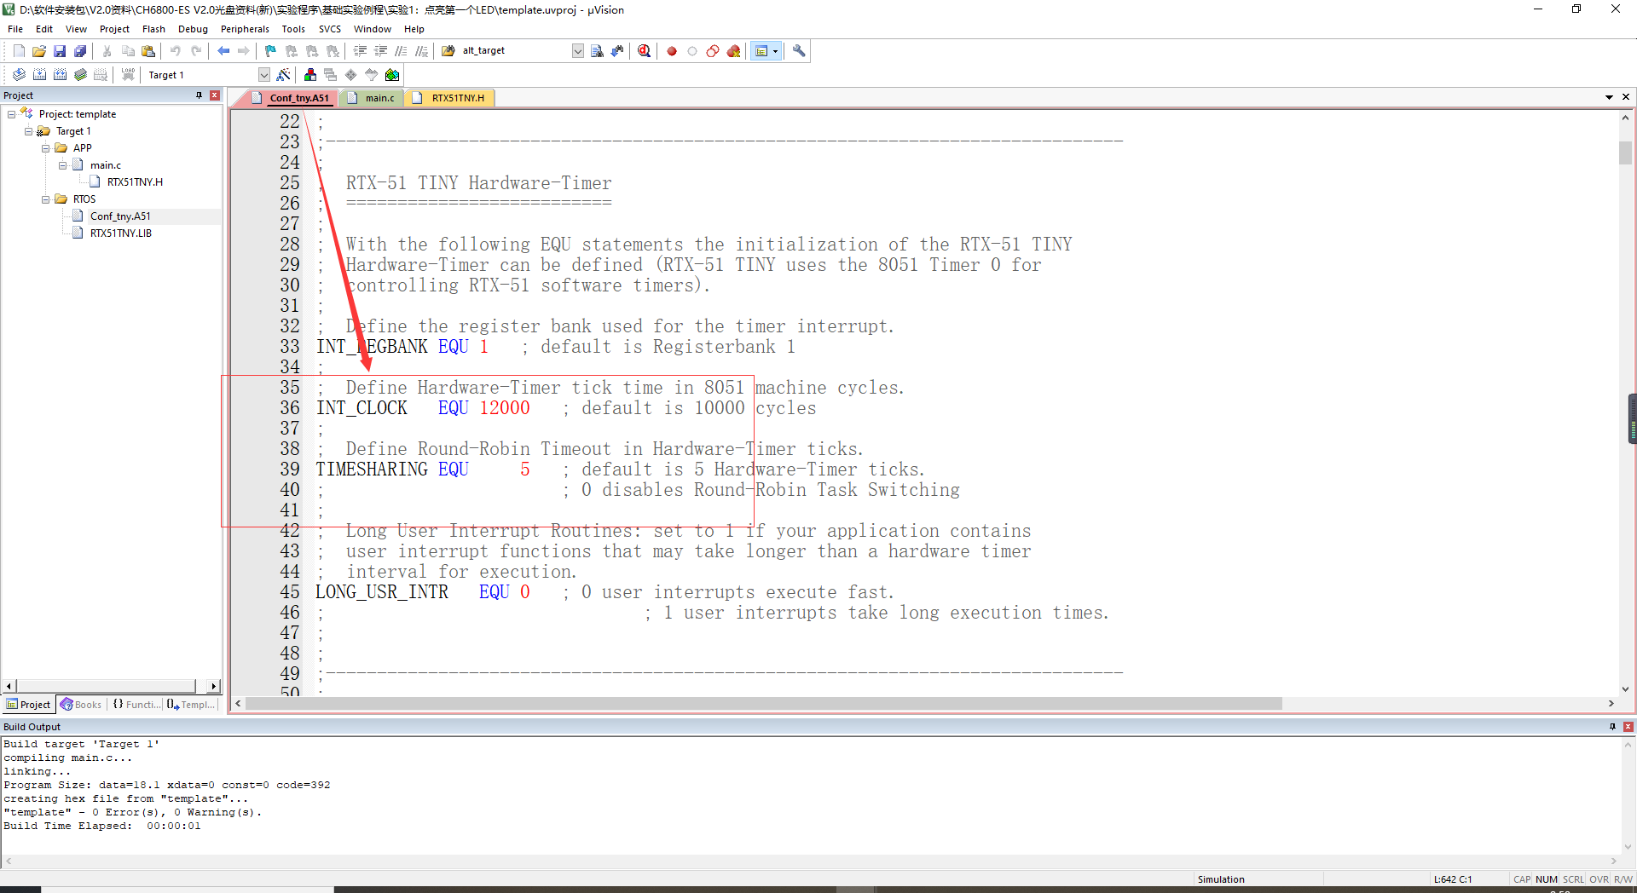The height and width of the screenshot is (893, 1637).
Task: Batch build icon with green layers
Action: coord(80,75)
